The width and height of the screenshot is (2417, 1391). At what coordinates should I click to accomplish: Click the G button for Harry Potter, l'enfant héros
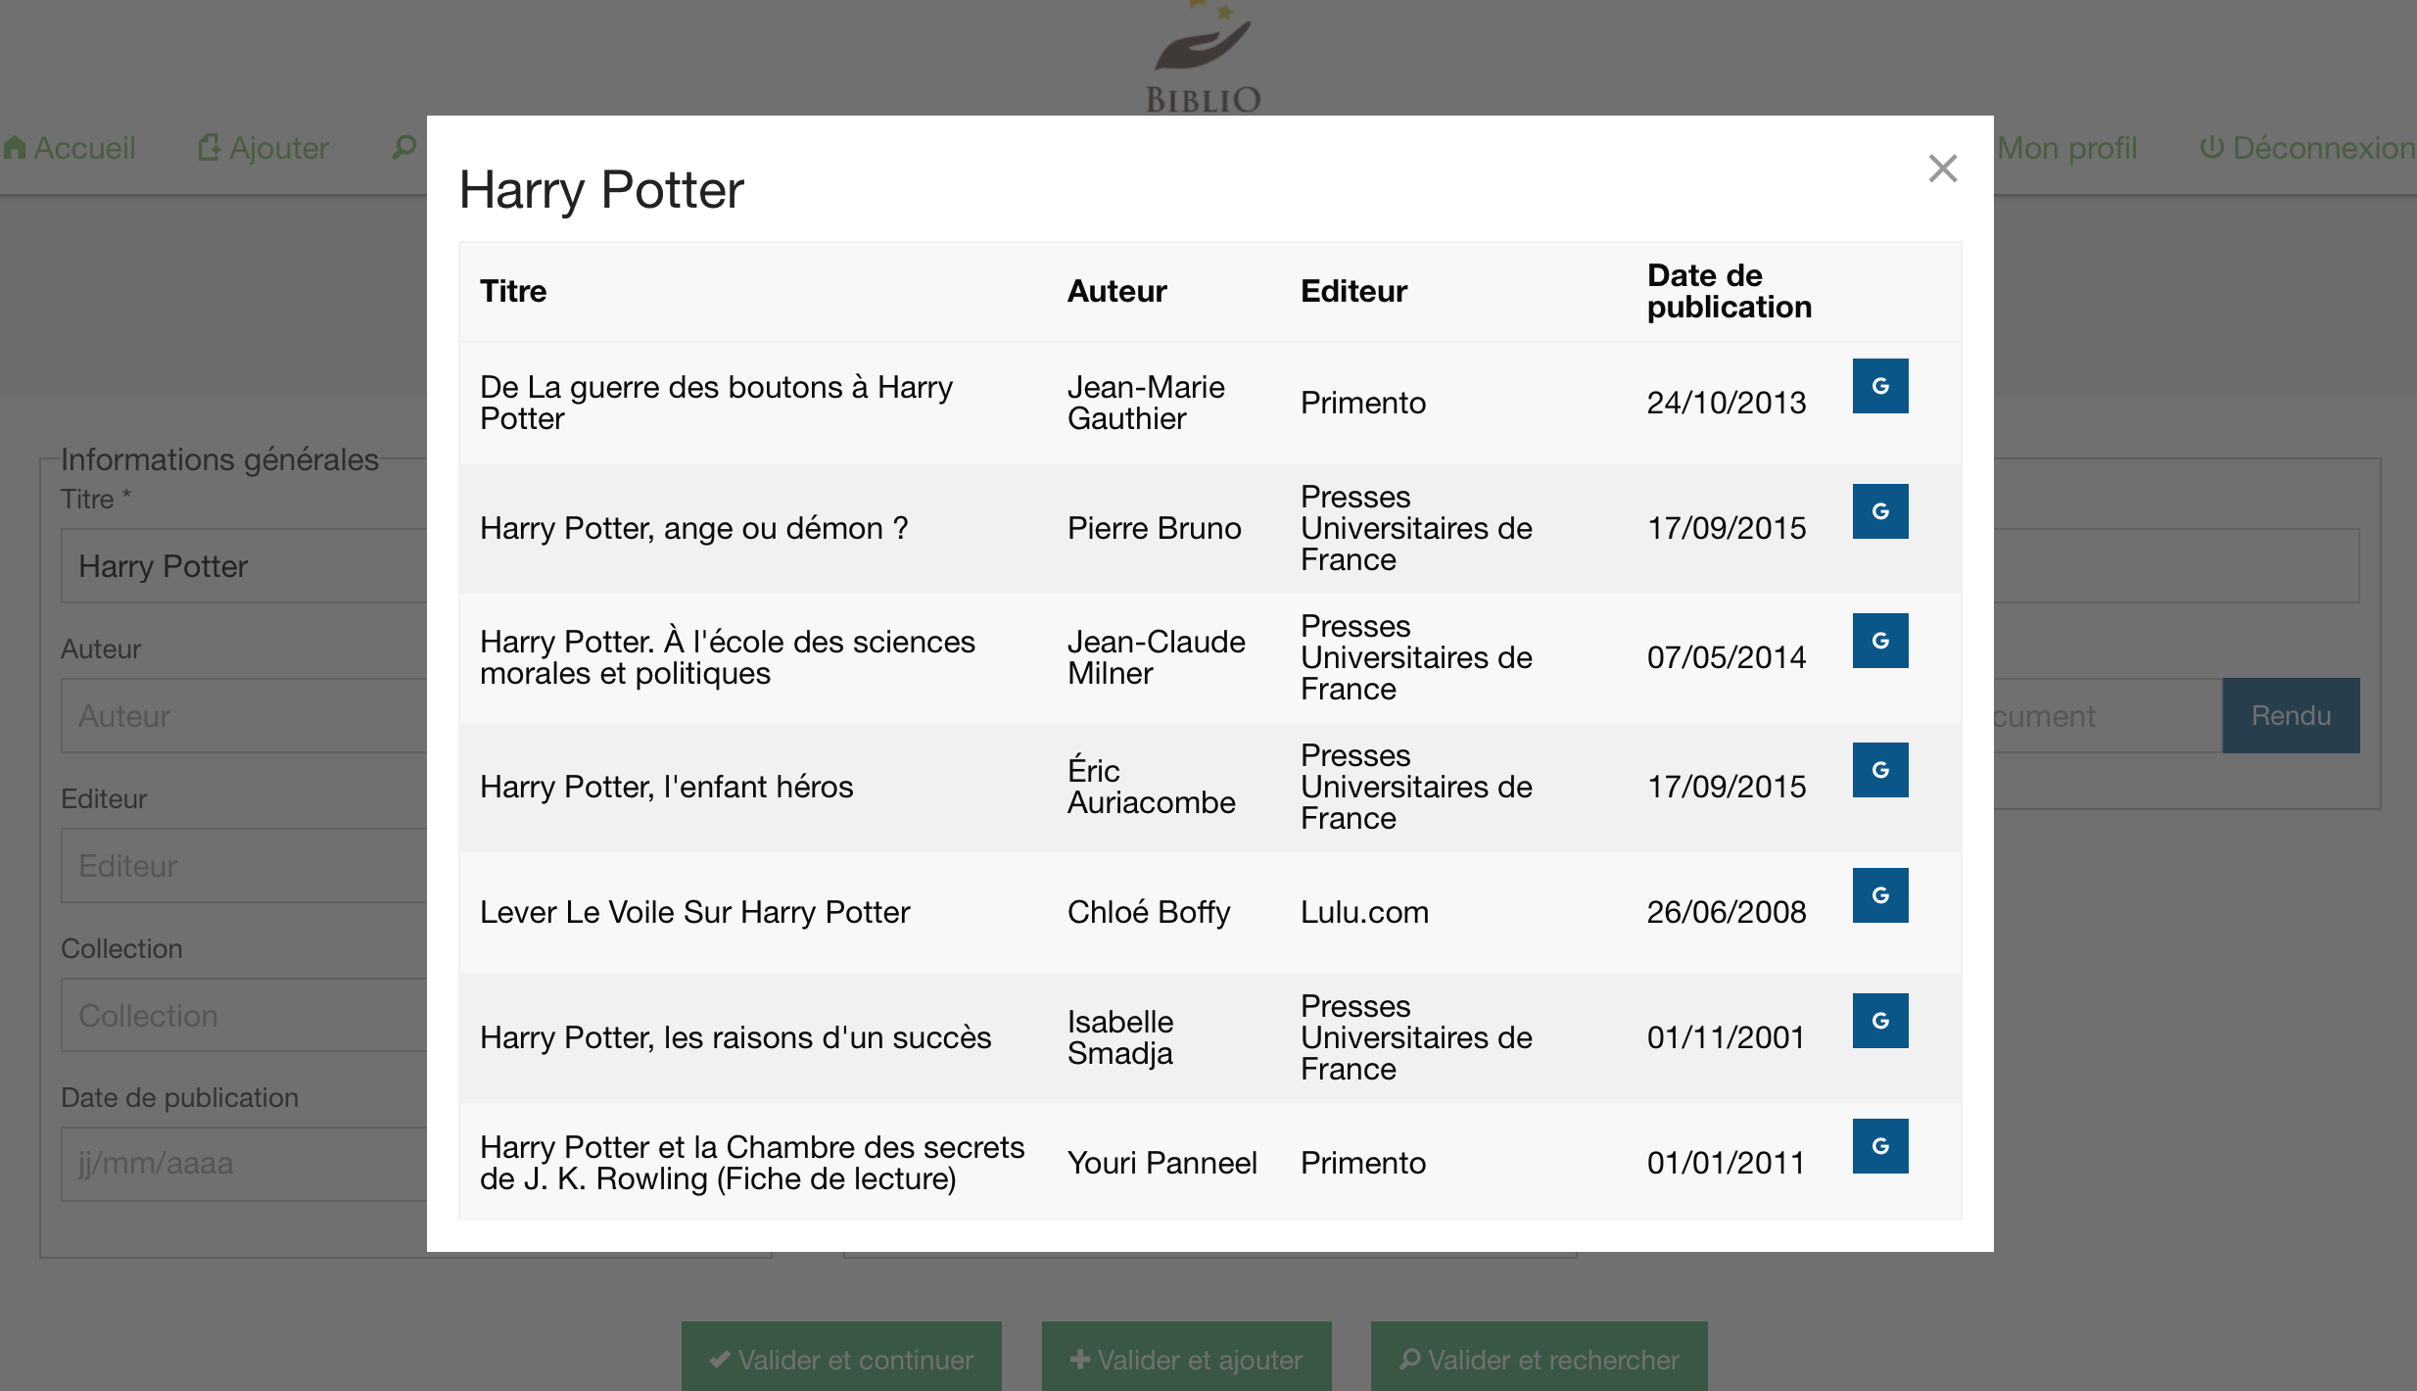[x=1880, y=770]
